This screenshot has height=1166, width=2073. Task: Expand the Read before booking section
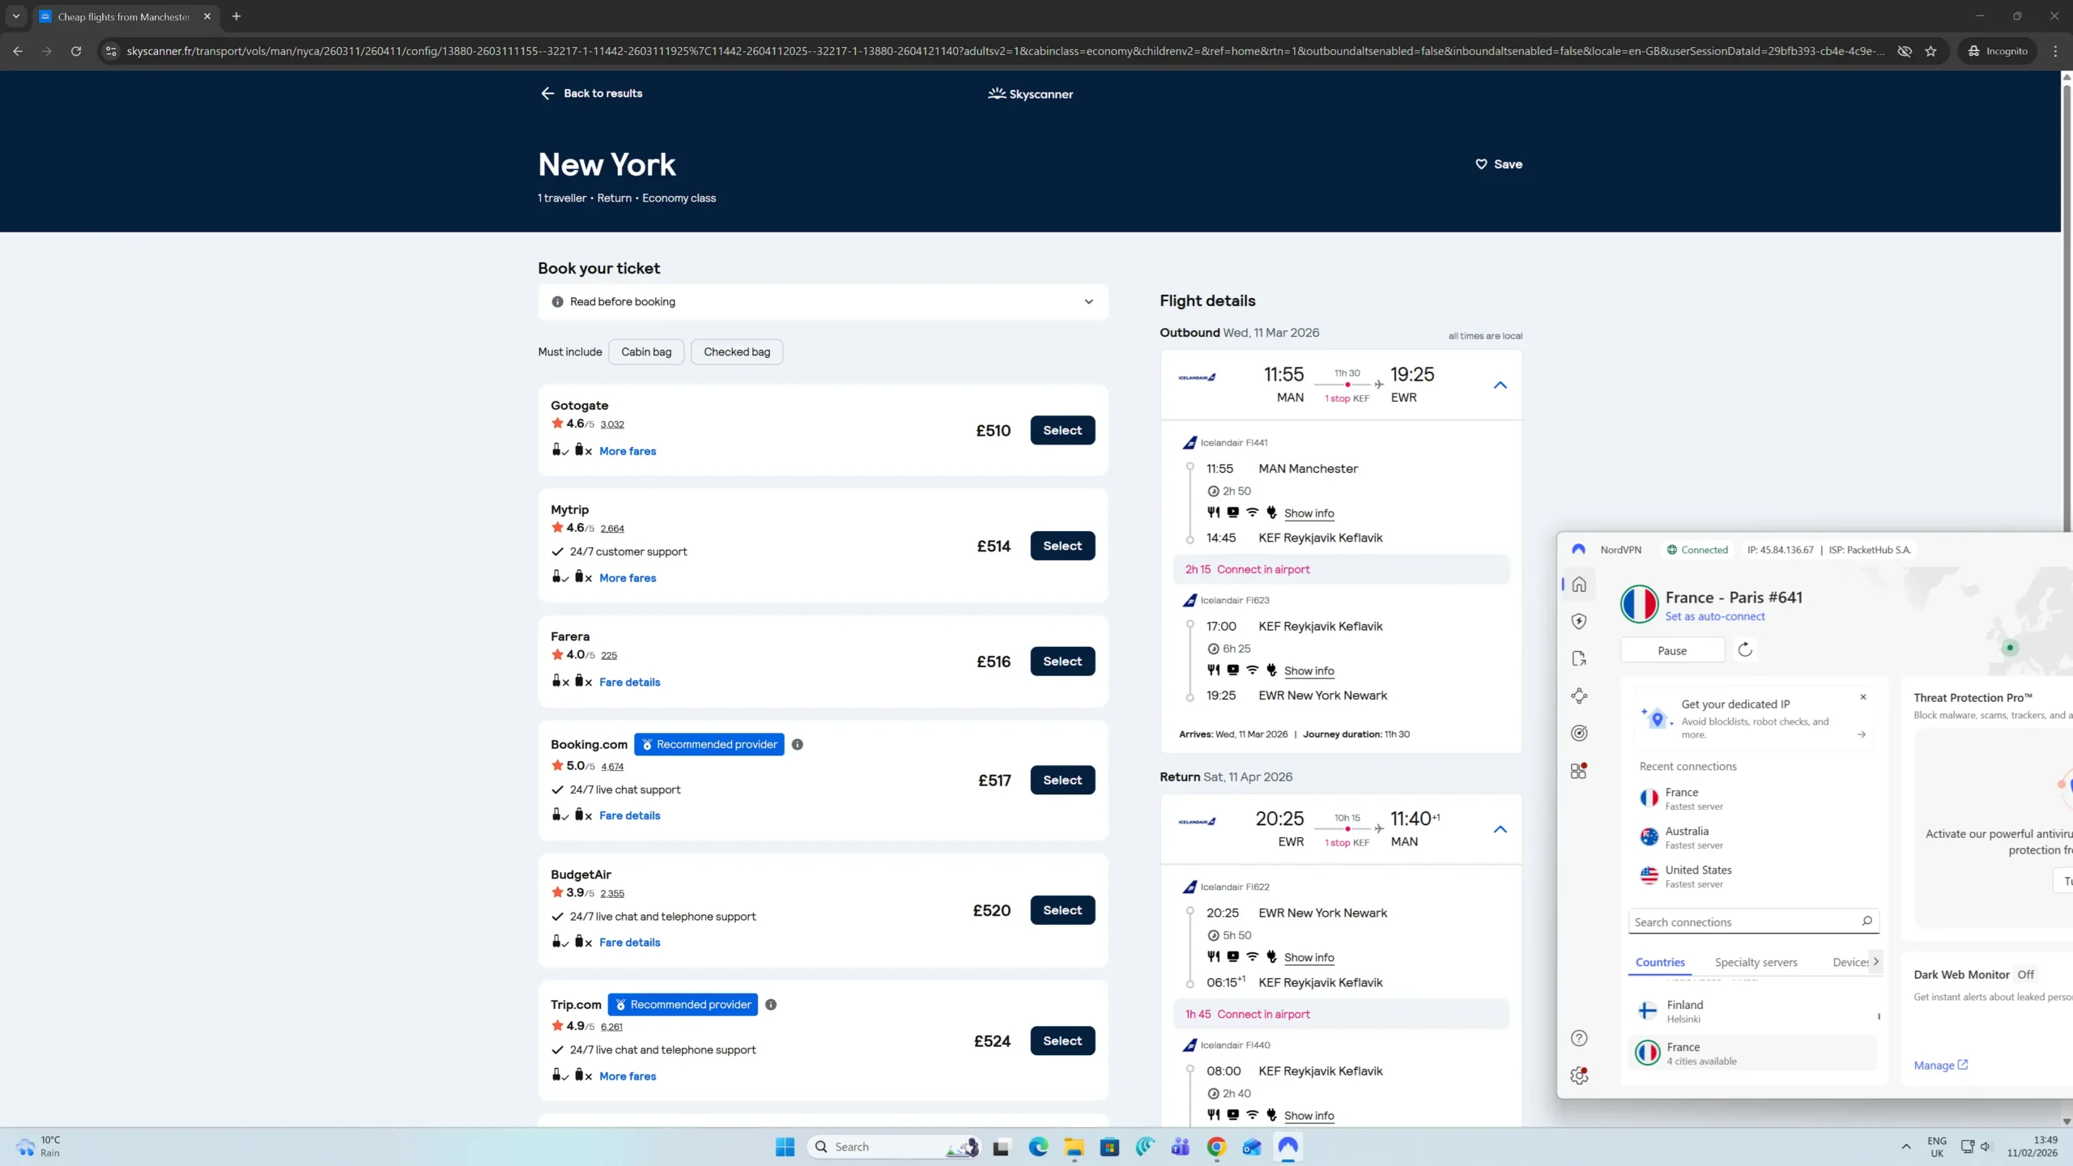(x=822, y=301)
